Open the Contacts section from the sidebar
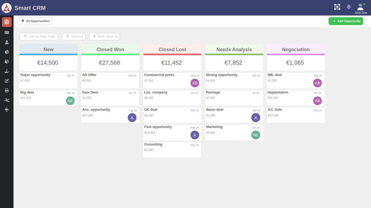The height and width of the screenshot is (208, 371). [7, 42]
